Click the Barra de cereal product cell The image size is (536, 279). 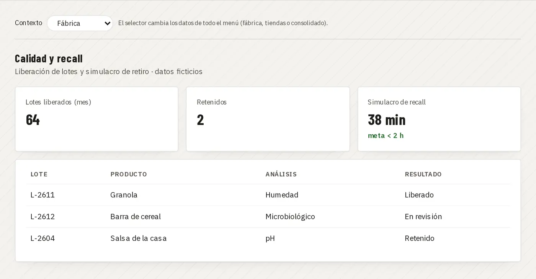coord(136,217)
